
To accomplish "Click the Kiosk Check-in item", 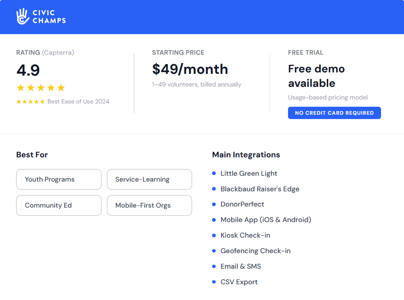I will (x=245, y=235).
